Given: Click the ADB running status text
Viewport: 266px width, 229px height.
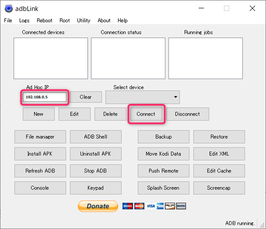Looking at the screenshot, I should click(240, 223).
